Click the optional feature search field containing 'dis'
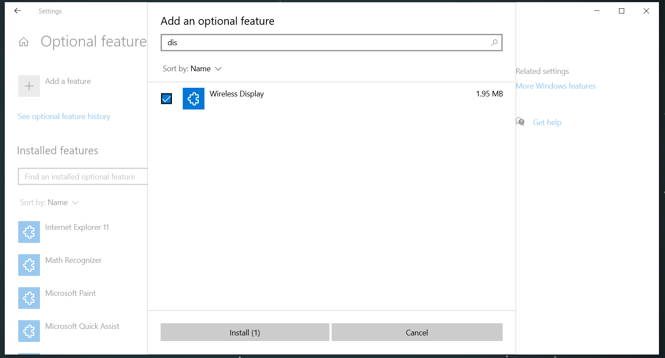The image size is (665, 358). click(x=326, y=43)
